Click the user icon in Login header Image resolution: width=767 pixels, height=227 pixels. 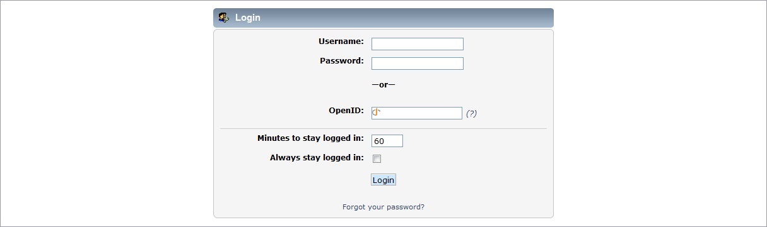click(223, 18)
